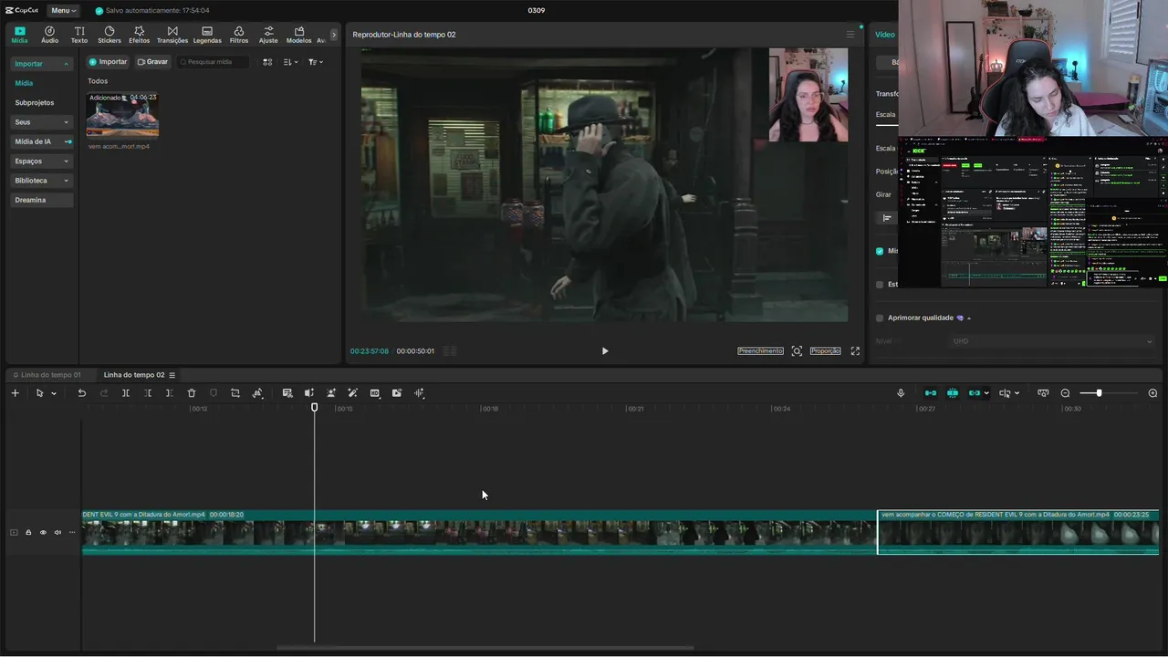
Task: Select the Linha do tempo 02 tab
Action: click(134, 375)
